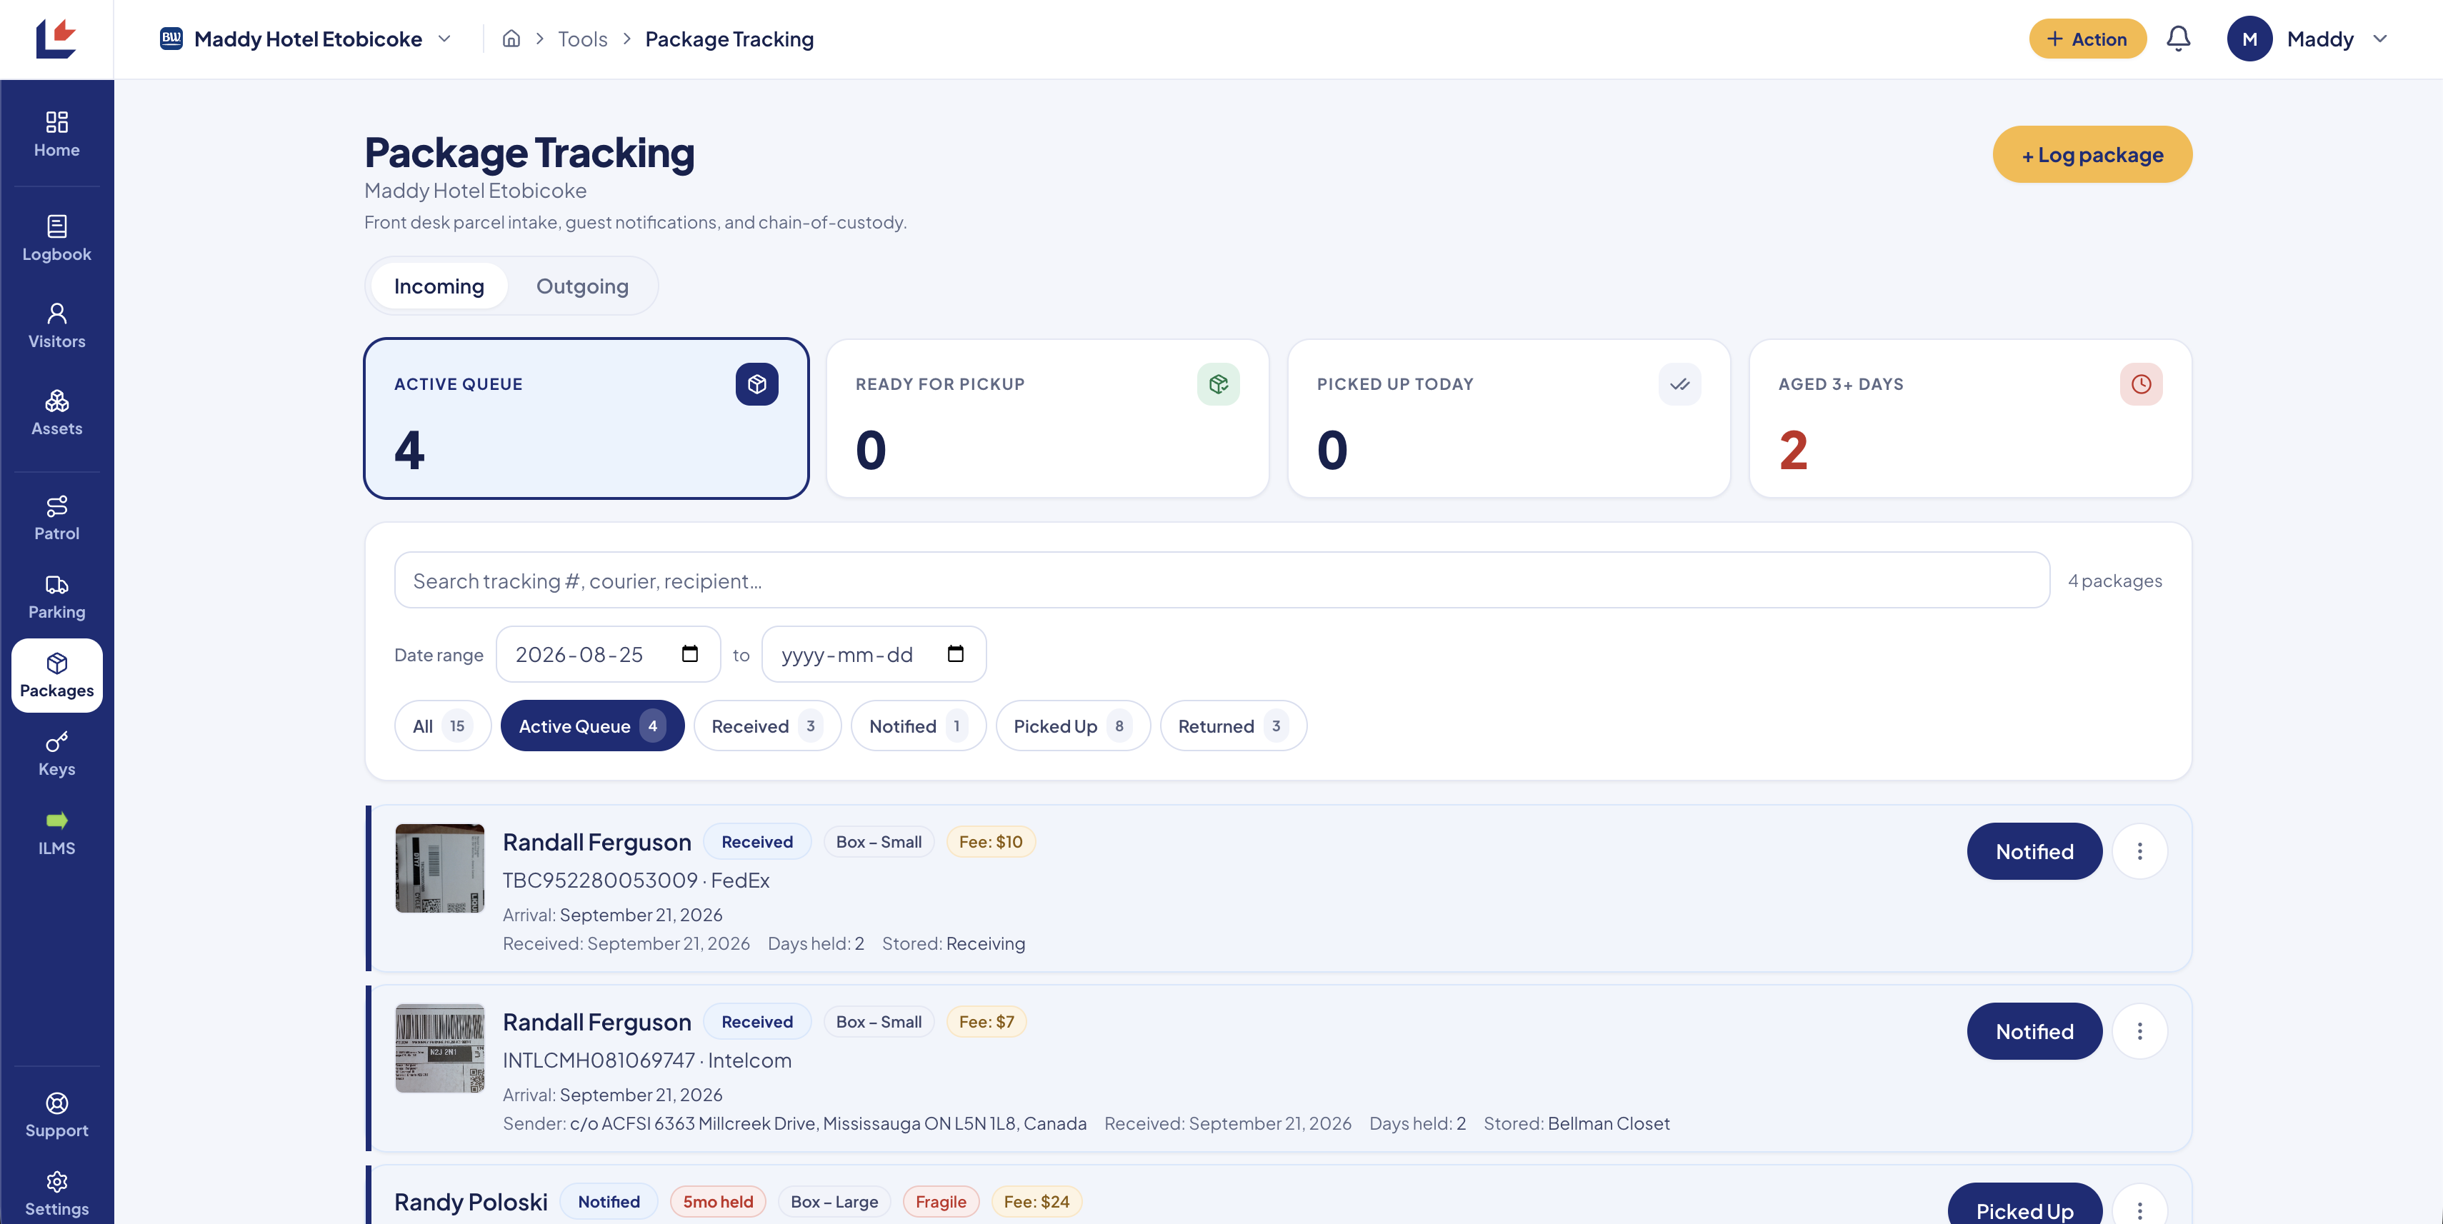
Task: Click the Ready for Pickup package icon
Action: coord(1218,384)
